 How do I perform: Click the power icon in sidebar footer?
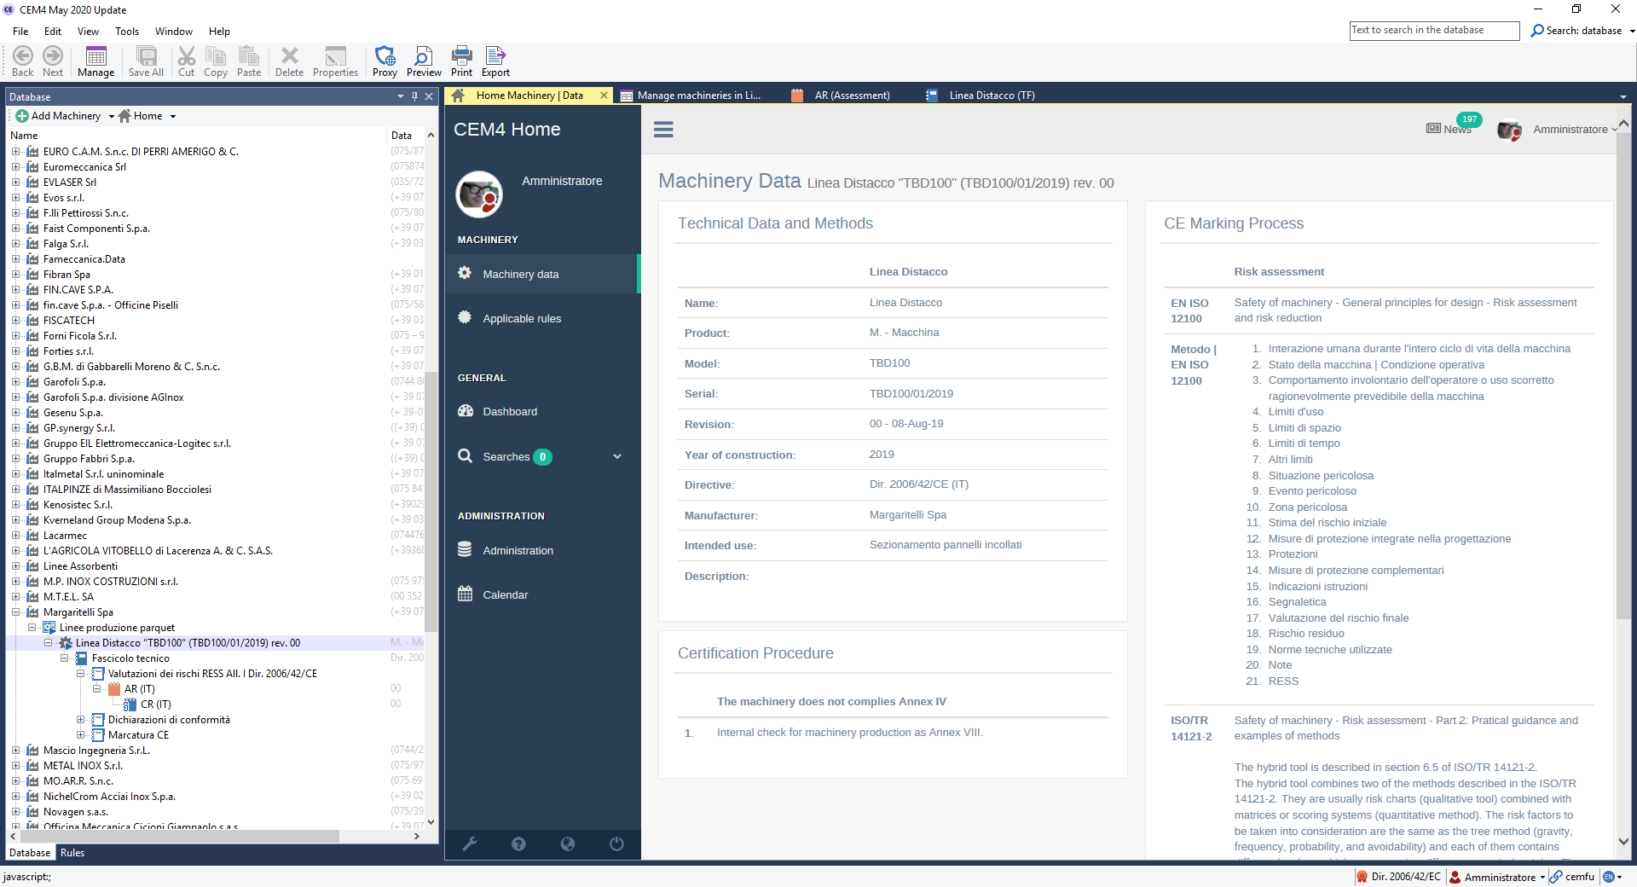point(616,844)
